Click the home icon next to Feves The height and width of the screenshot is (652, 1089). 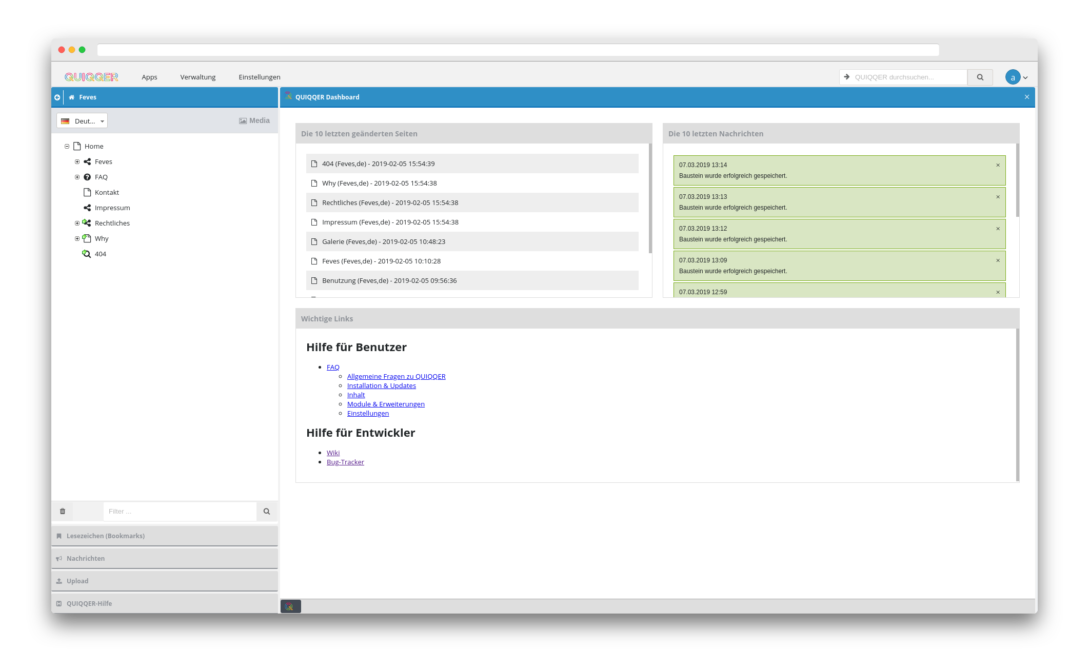pos(72,97)
